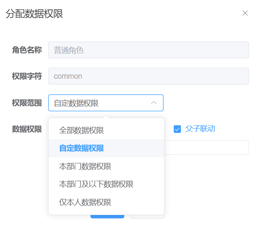Focus the 权限字符 field showing common

tap(148, 76)
